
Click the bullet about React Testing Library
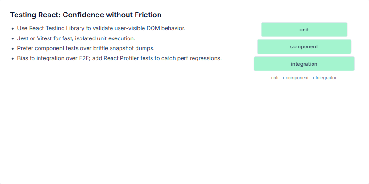[x=101, y=28]
